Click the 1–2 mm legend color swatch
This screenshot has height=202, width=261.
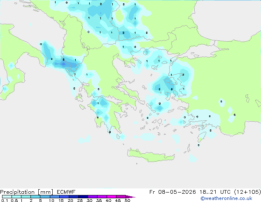tap(26, 197)
